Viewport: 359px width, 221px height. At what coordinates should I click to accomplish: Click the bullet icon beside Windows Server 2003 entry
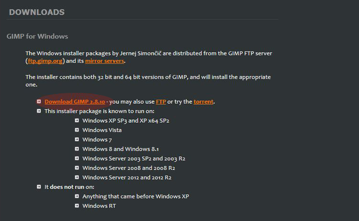click(x=77, y=159)
